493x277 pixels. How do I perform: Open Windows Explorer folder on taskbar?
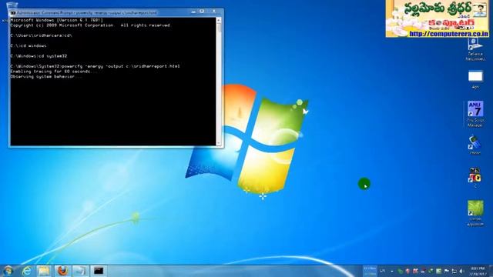pyautogui.click(x=44, y=271)
